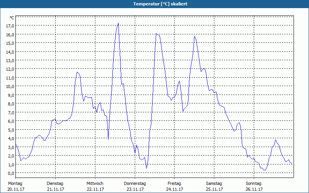The height and width of the screenshot is (193, 309).
Task: Click the 17 °C temperature peak on Mittwoch
Action: [118, 23]
